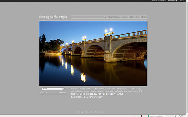The height and width of the screenshot is (117, 188).
Task: Click the Protected Mode status text
Action: [160, 116]
